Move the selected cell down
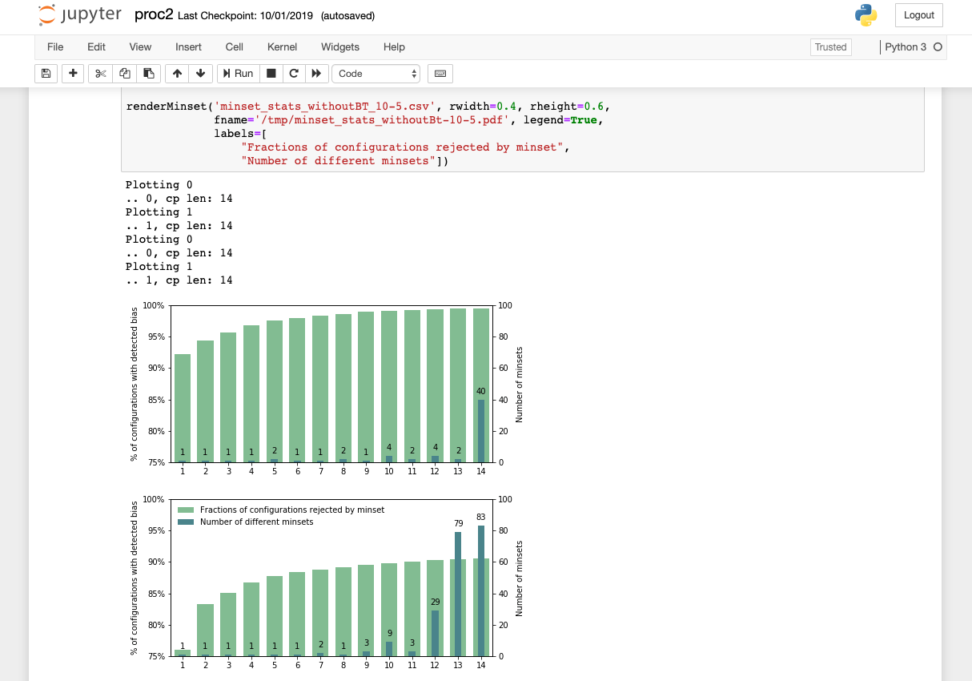Viewport: 972px width, 681px height. click(200, 73)
